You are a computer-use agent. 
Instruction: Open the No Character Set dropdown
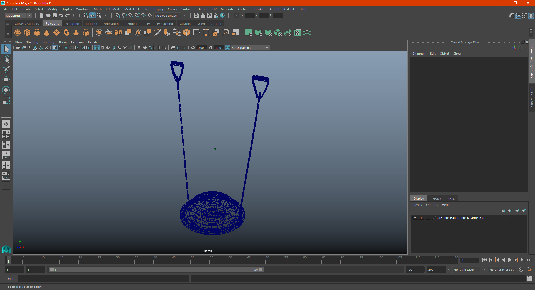502,270
